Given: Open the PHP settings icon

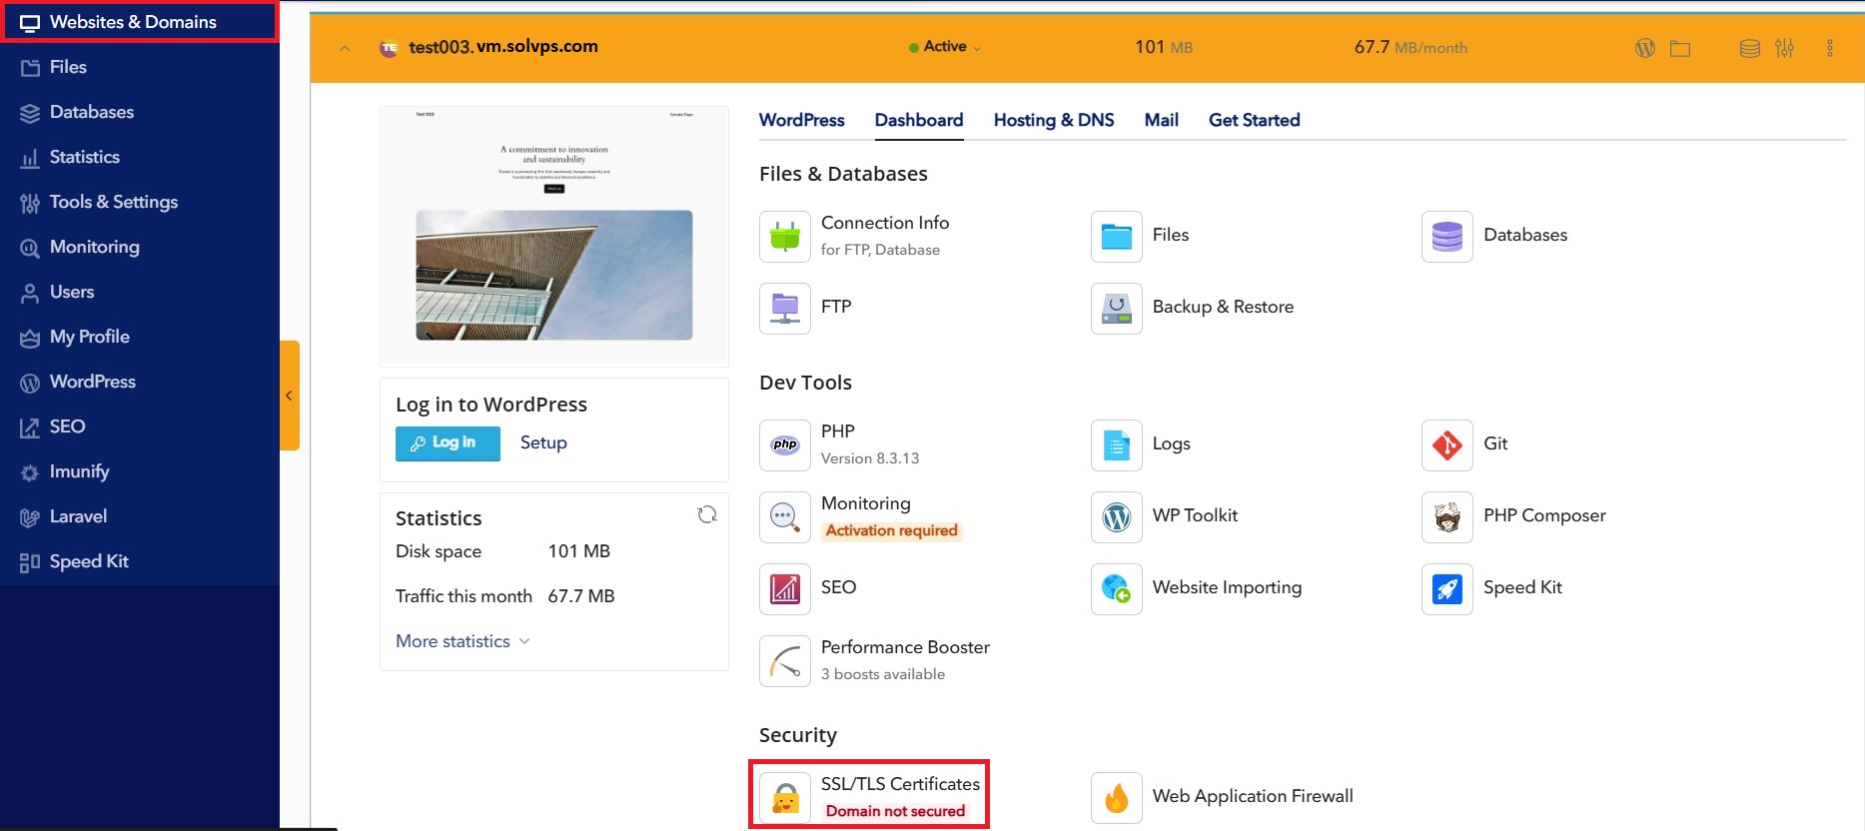Looking at the screenshot, I should (785, 445).
